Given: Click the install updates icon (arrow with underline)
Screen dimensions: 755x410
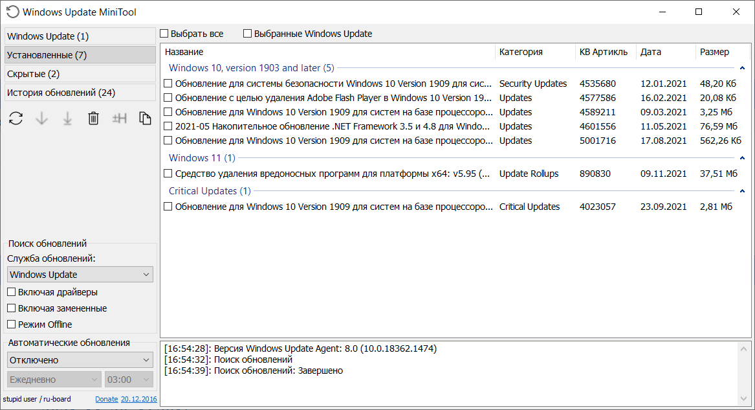Looking at the screenshot, I should pos(67,119).
